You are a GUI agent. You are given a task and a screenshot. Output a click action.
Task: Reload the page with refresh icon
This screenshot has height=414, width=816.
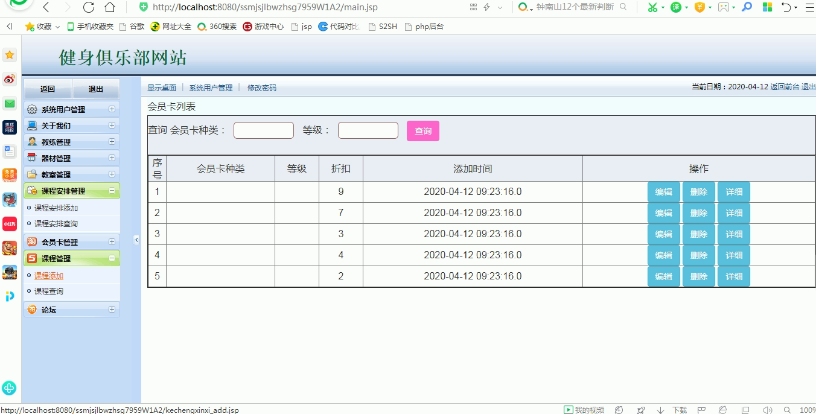click(x=89, y=7)
